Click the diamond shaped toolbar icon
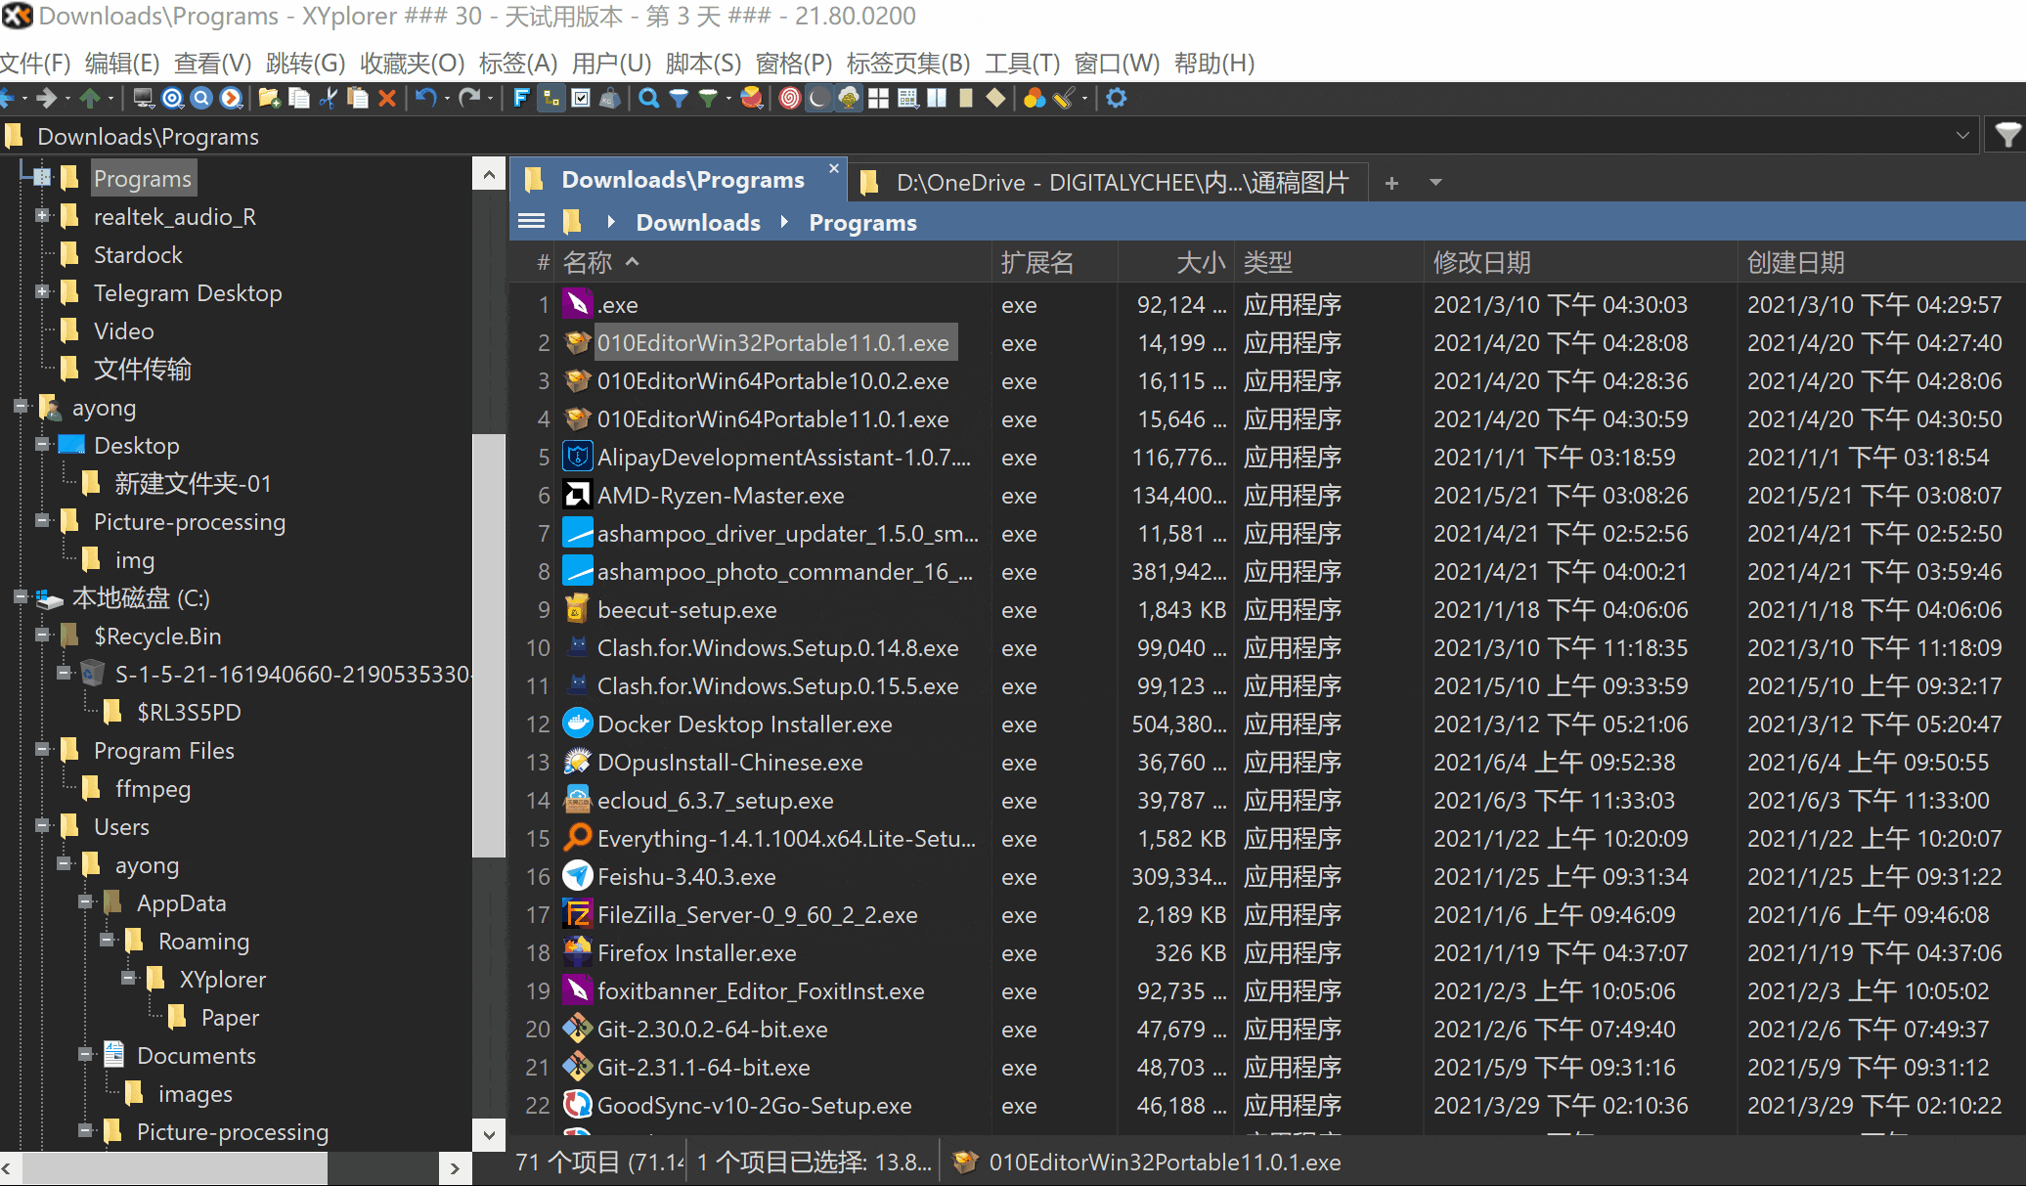 pos(995,98)
